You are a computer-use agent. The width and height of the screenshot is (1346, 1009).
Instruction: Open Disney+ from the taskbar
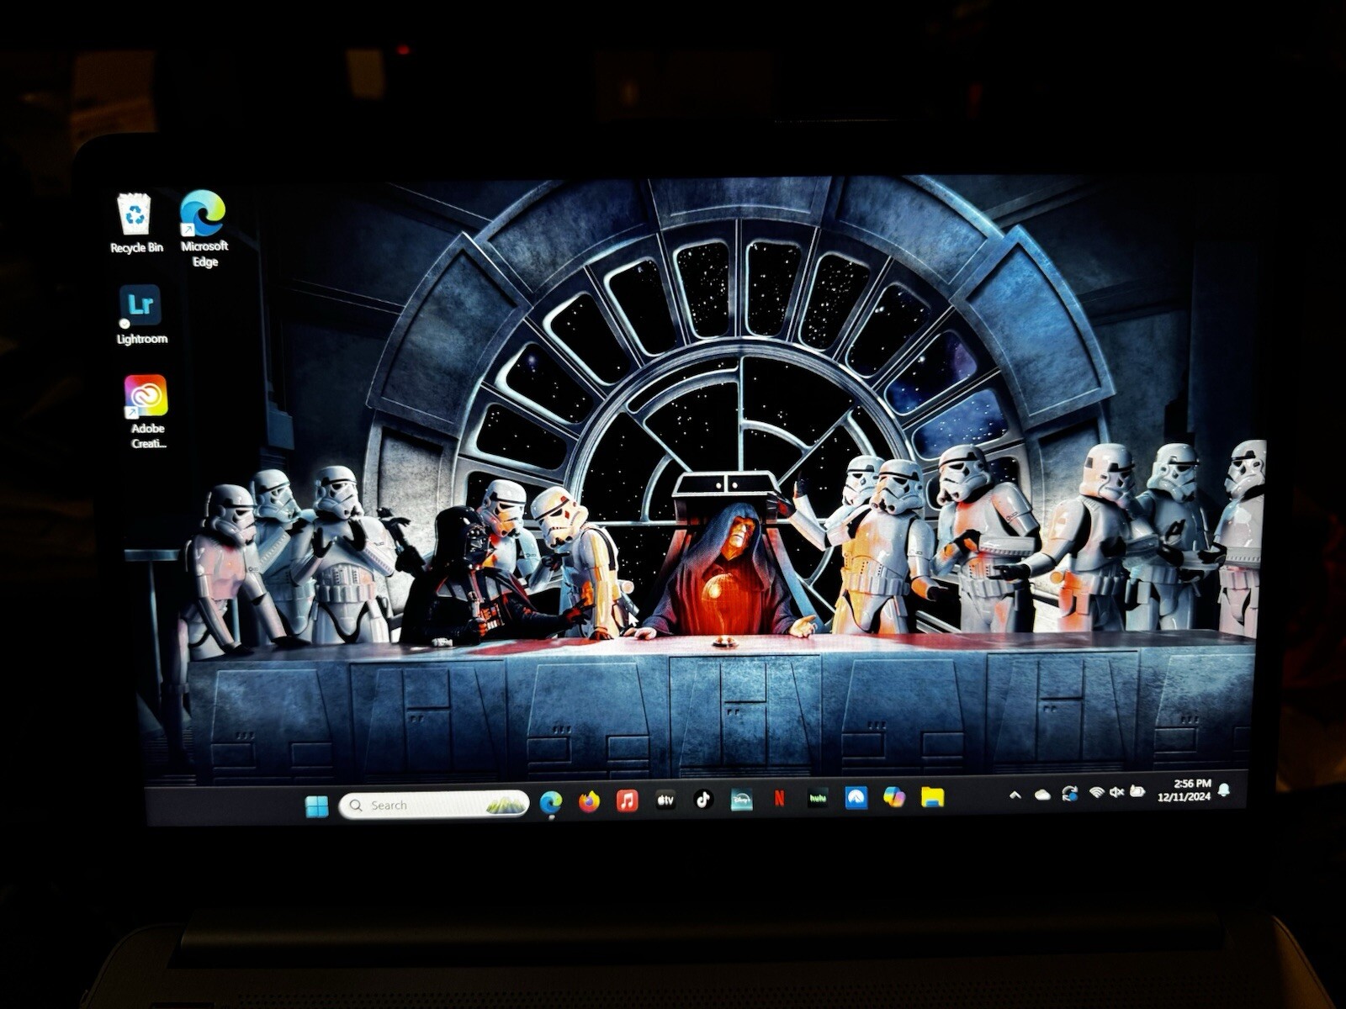741,799
